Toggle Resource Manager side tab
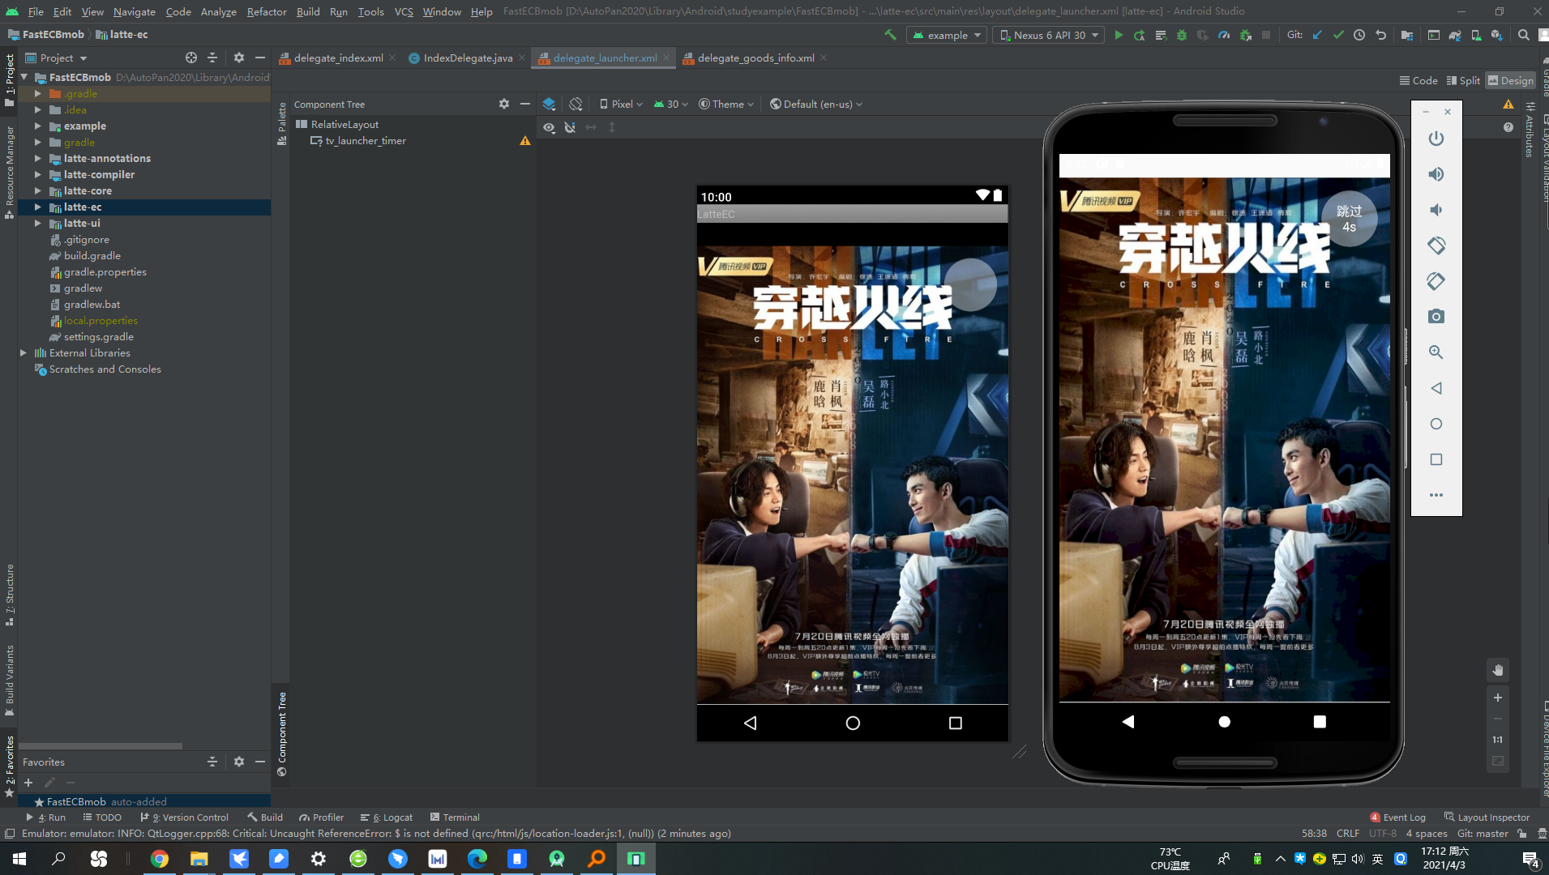This screenshot has width=1549, height=875. click(10, 173)
